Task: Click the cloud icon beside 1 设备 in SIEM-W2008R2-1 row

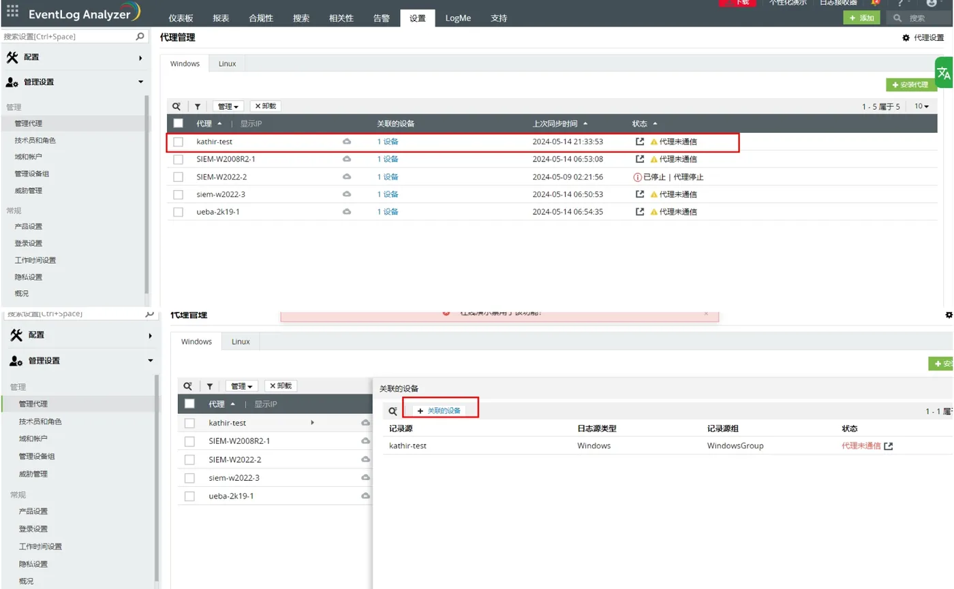Action: (346, 159)
